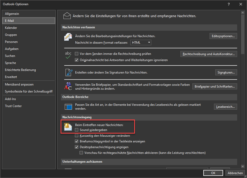Click the message editing pencil-and-envelope icon
The height and width of the screenshot is (178, 247).
(x=68, y=37)
